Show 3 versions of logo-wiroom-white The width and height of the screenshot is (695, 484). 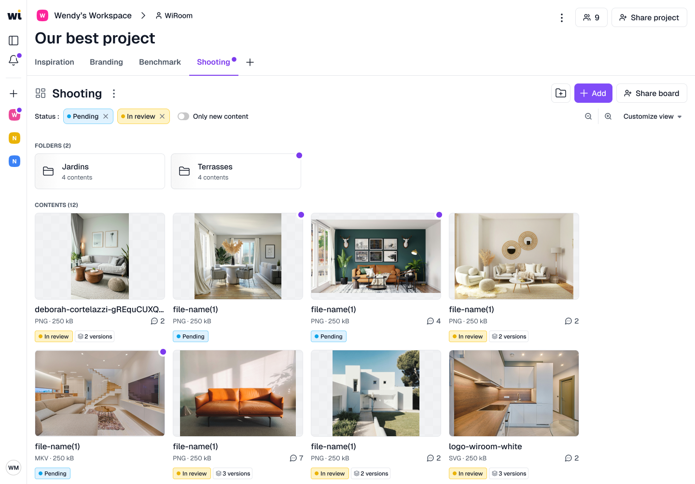pos(509,473)
